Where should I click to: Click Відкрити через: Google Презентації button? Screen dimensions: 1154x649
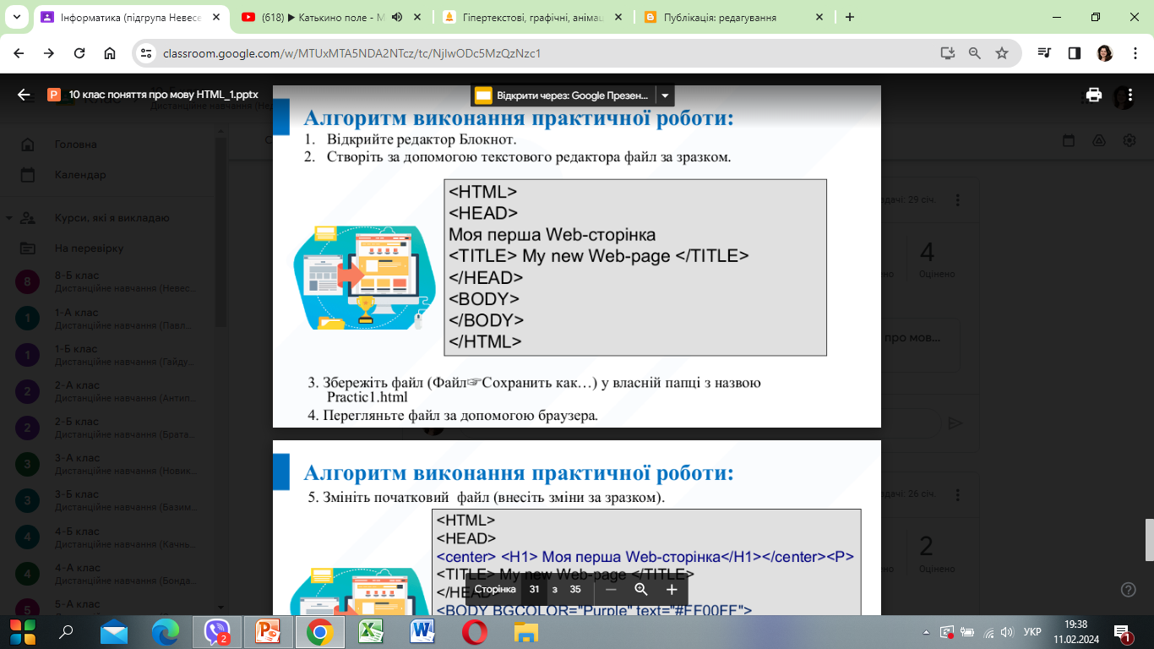pos(563,95)
